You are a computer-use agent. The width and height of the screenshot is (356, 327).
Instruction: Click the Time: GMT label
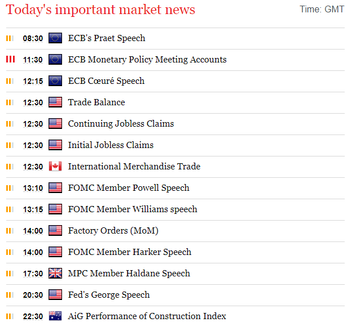click(322, 9)
